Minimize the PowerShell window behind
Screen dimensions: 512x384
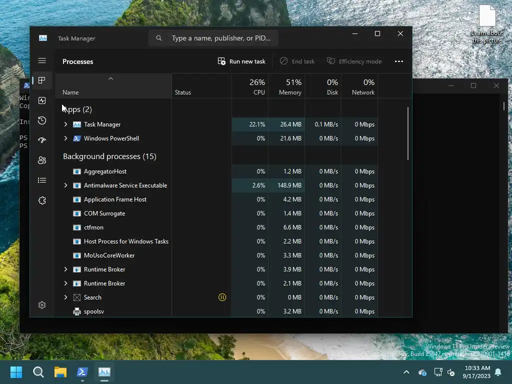click(x=451, y=85)
